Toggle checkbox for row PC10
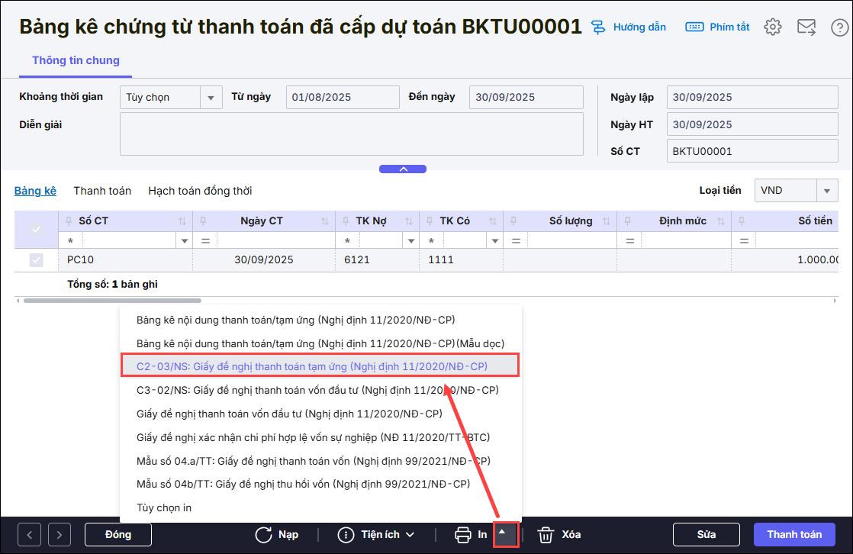The image size is (853, 554). [36, 260]
